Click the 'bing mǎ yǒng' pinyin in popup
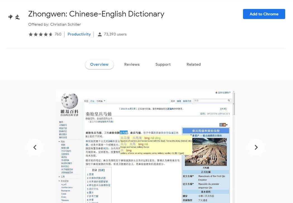The height and width of the screenshot is (203, 293). [x=152, y=138]
